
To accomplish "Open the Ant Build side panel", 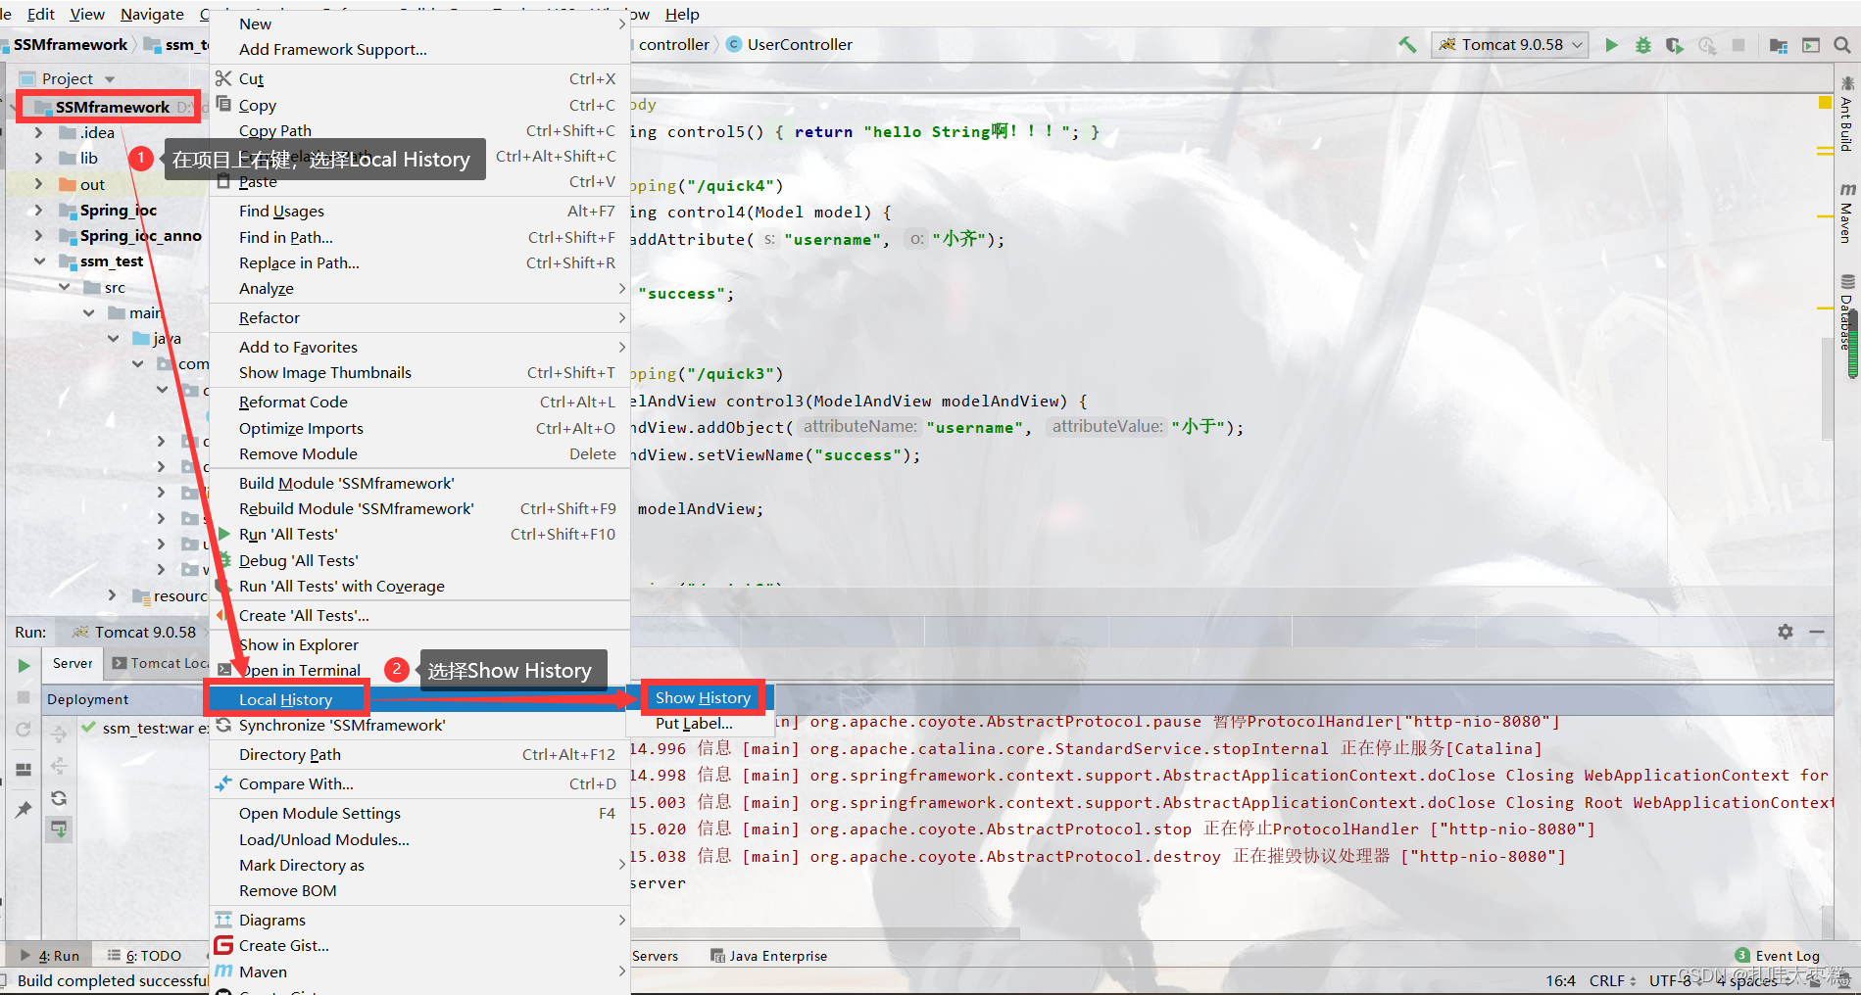I will 1847,115.
